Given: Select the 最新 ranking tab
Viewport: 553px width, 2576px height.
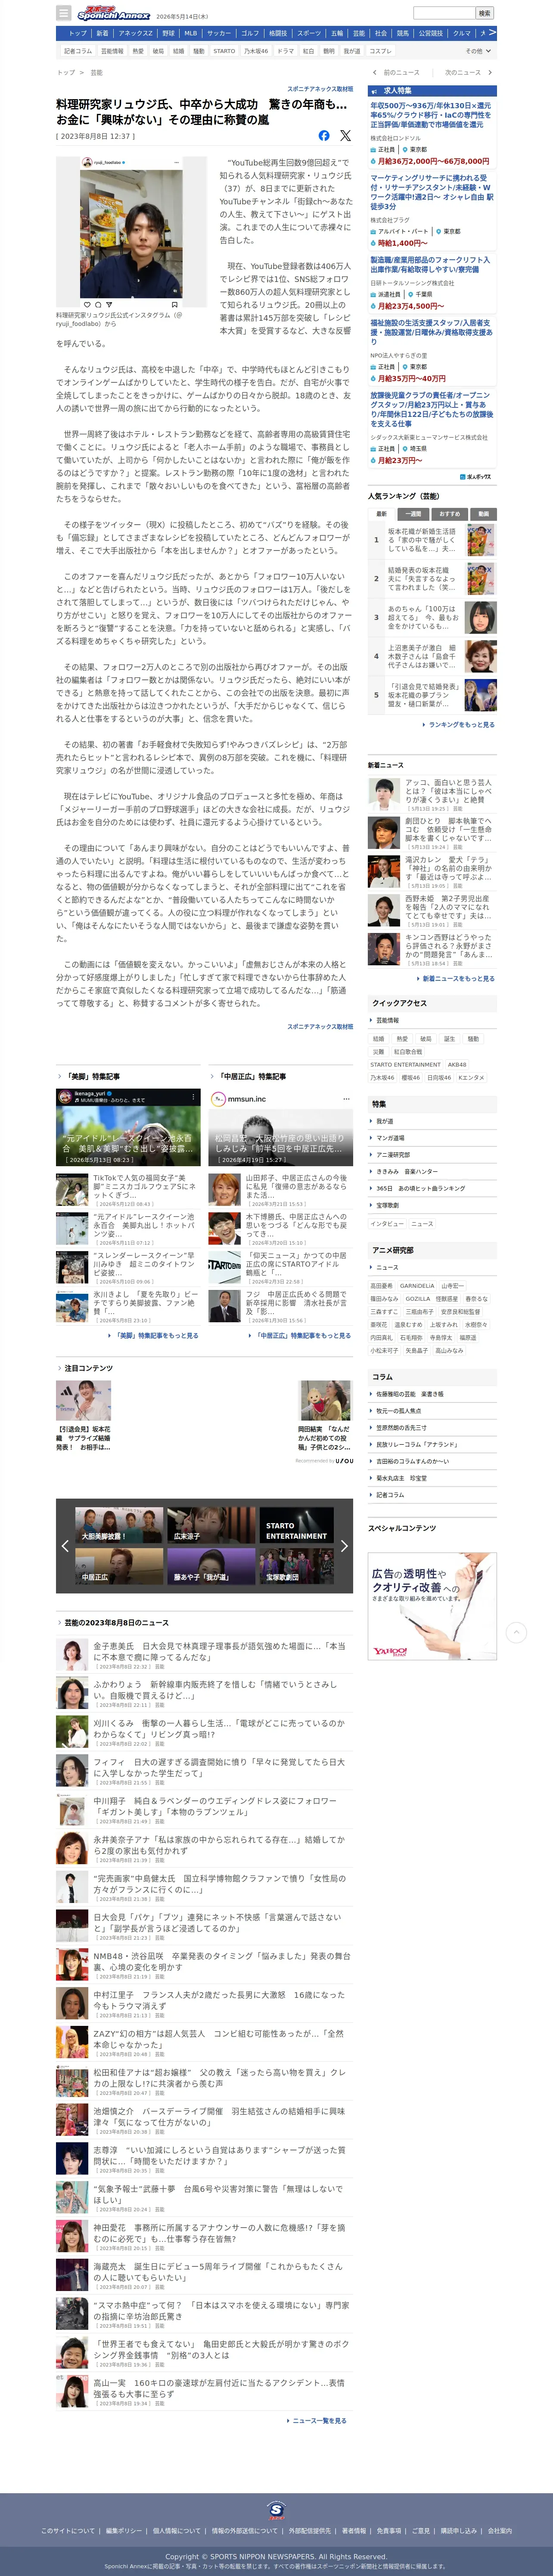Looking at the screenshot, I should click(x=381, y=514).
